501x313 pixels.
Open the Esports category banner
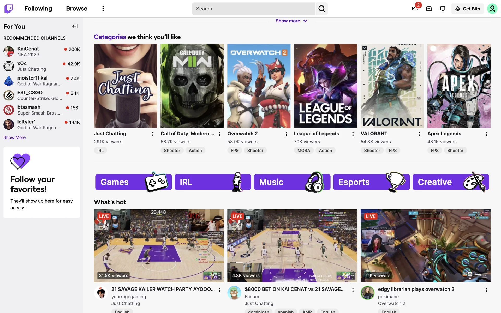371,182
